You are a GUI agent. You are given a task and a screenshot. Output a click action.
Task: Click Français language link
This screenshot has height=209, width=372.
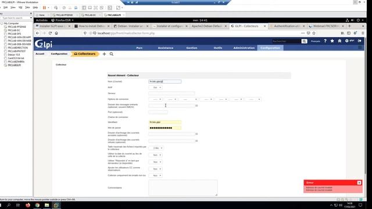[316, 41]
